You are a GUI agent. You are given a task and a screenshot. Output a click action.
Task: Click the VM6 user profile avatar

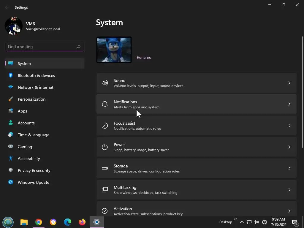14,26
